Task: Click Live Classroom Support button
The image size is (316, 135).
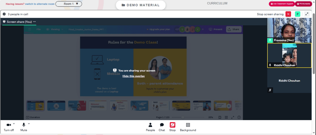Action: [282, 4]
